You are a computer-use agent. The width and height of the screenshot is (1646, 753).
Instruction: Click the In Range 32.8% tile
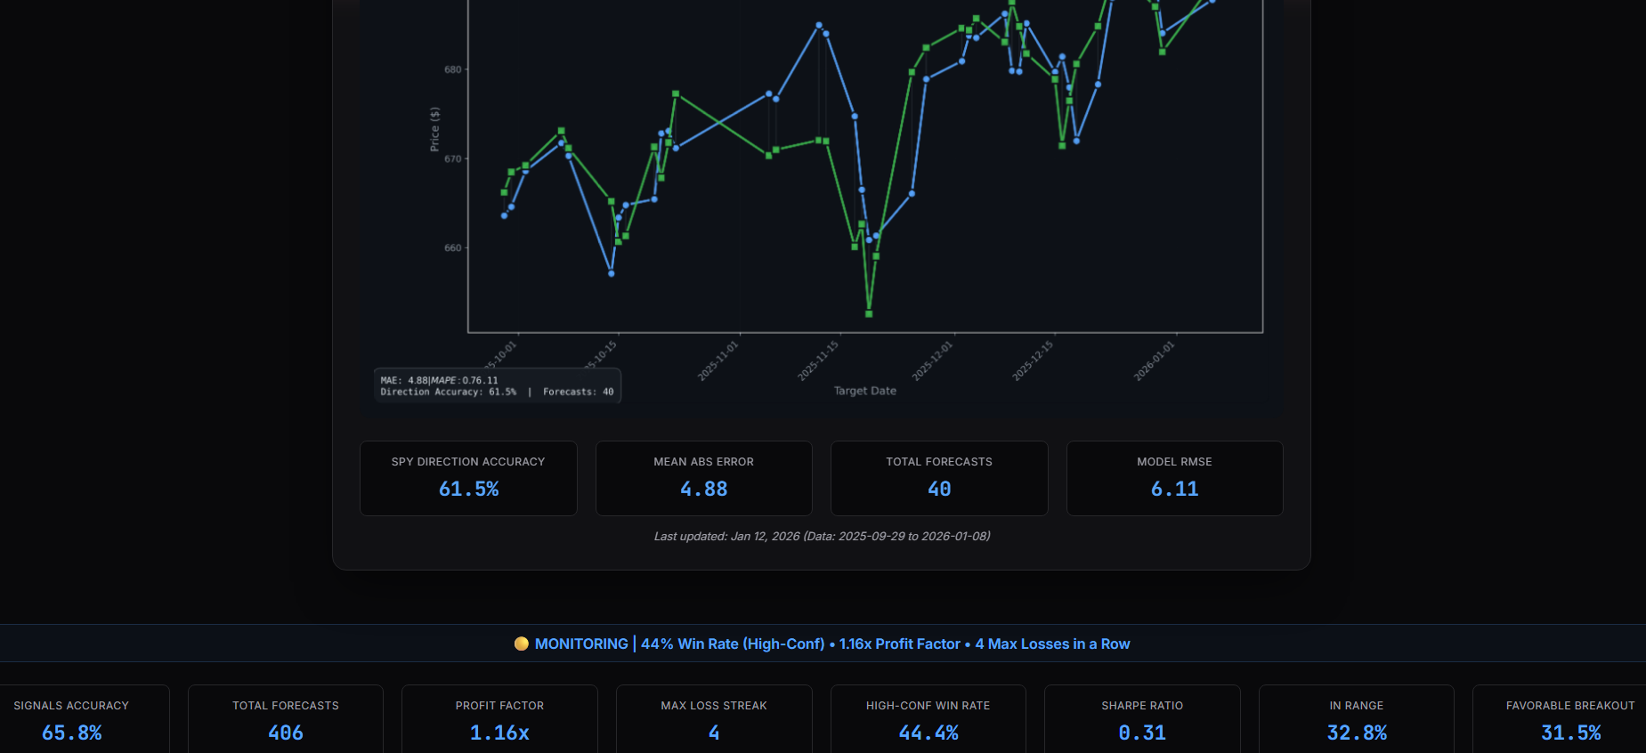(1357, 719)
